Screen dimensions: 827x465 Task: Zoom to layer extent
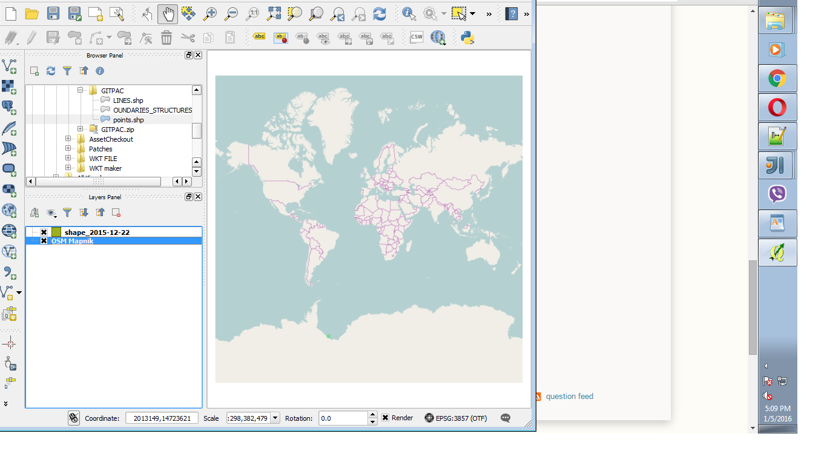(x=316, y=14)
